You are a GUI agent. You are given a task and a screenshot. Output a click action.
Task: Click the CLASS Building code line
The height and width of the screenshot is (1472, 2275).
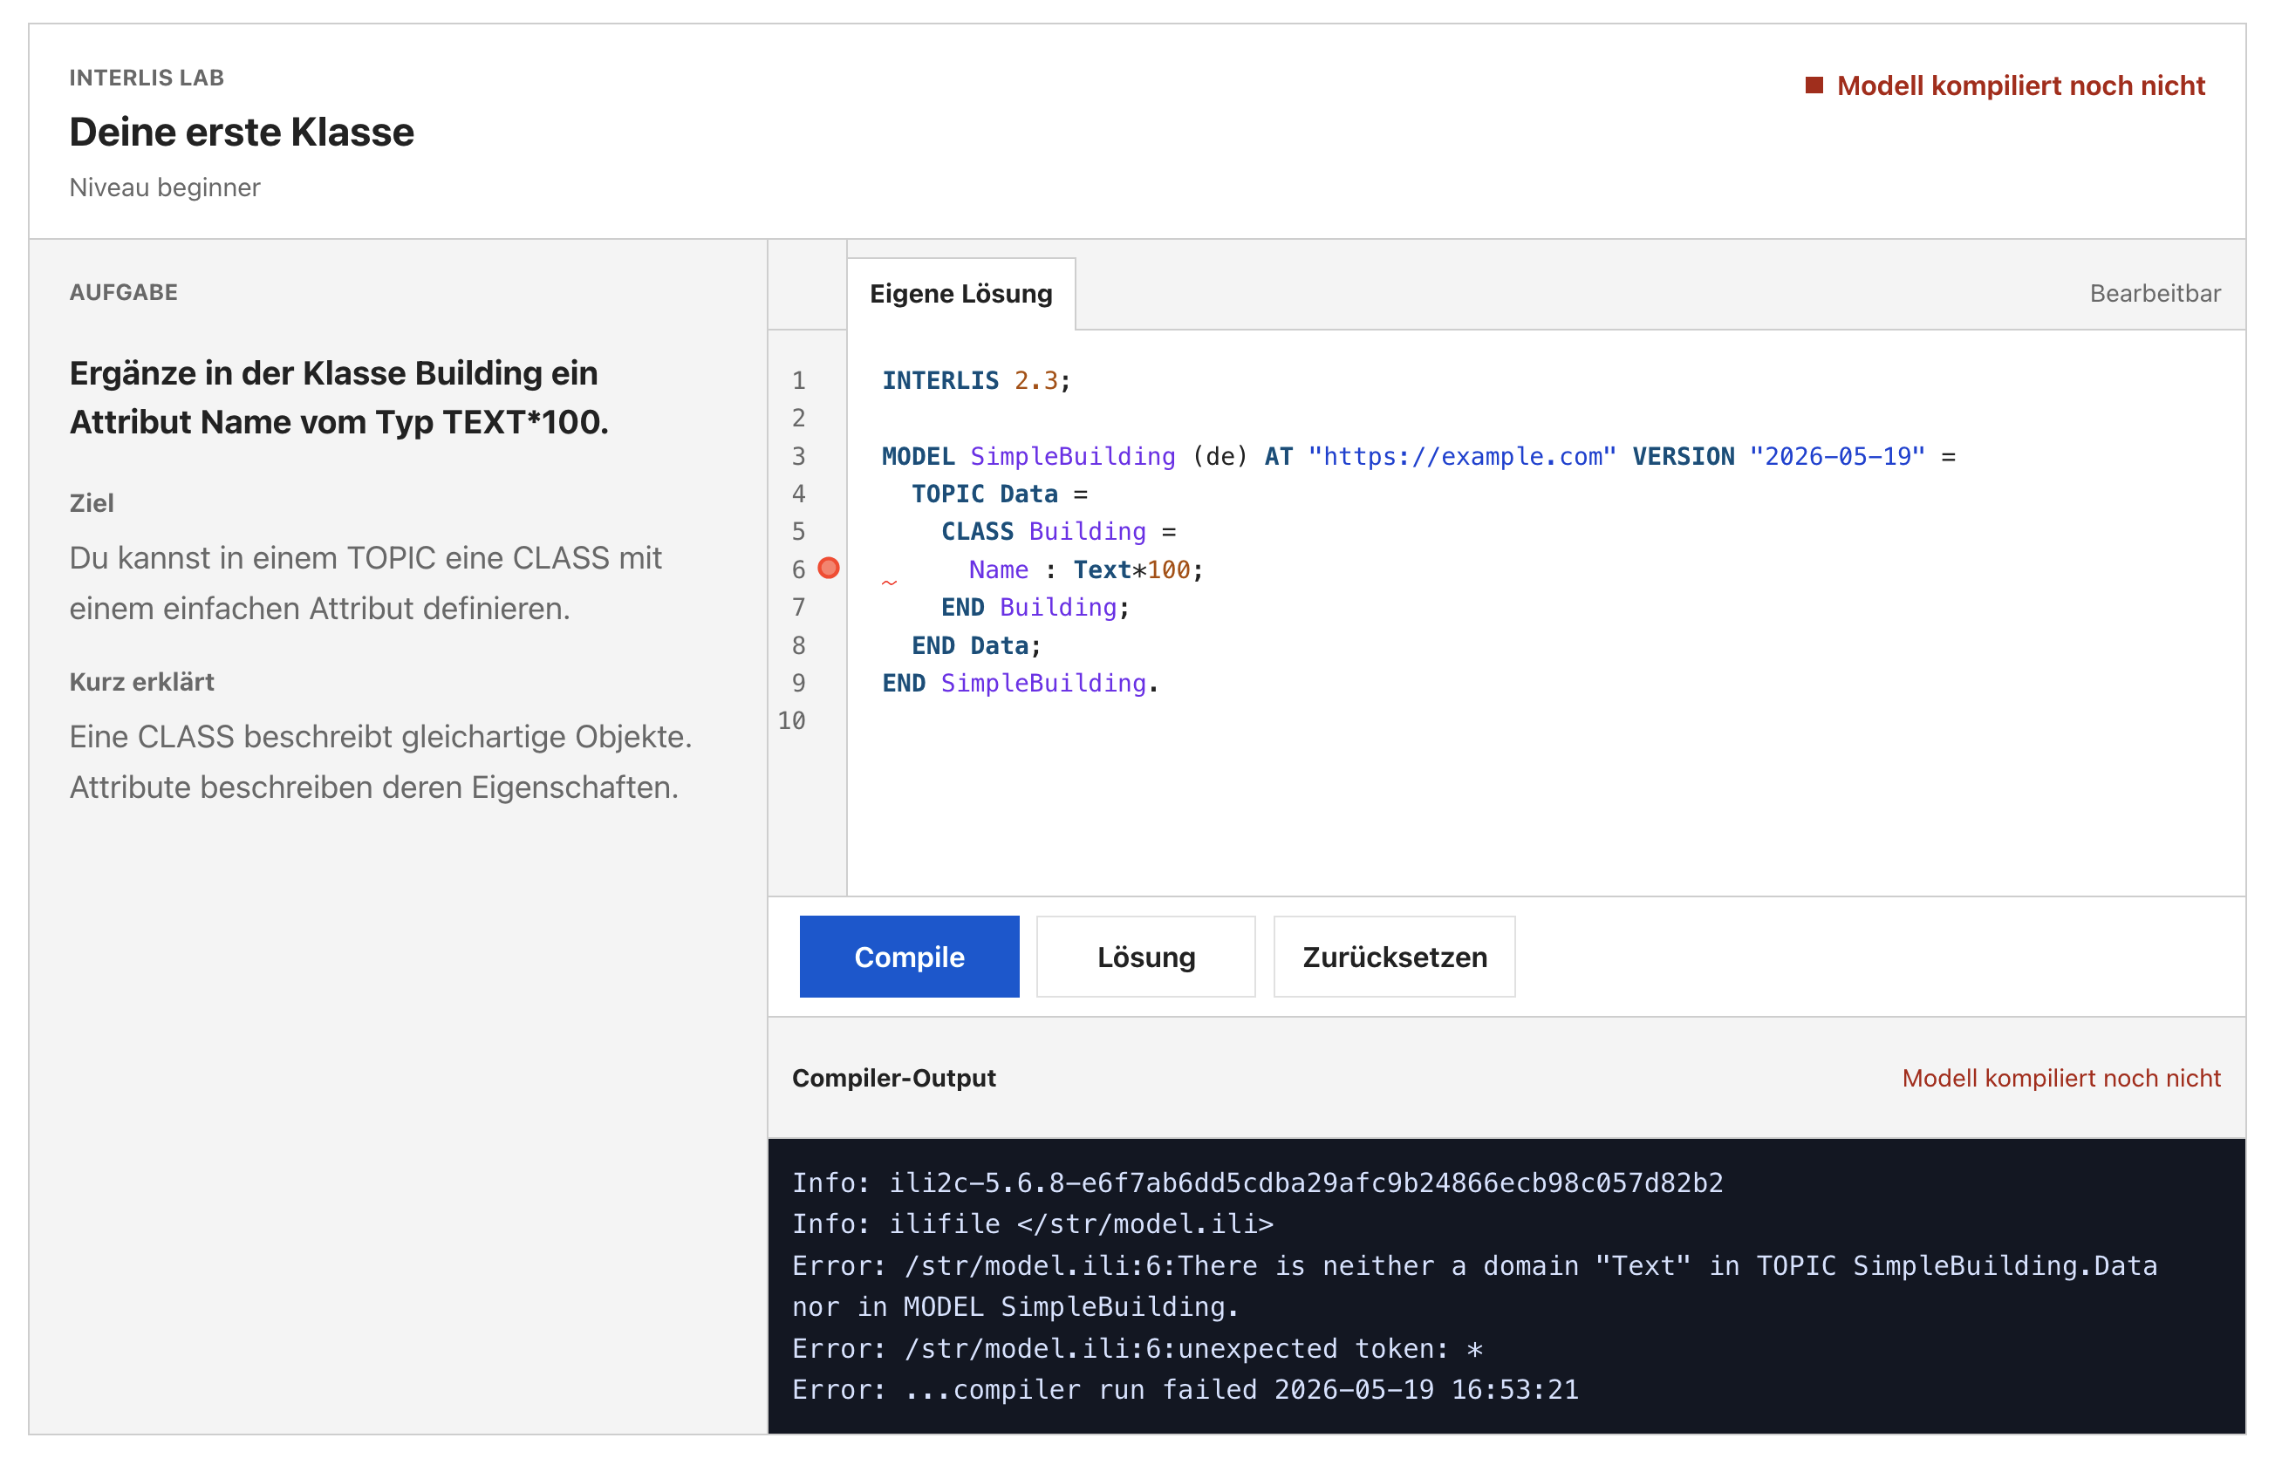[1058, 531]
